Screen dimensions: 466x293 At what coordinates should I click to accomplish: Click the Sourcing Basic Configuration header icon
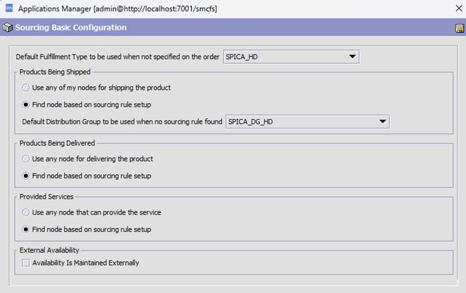pos(8,28)
